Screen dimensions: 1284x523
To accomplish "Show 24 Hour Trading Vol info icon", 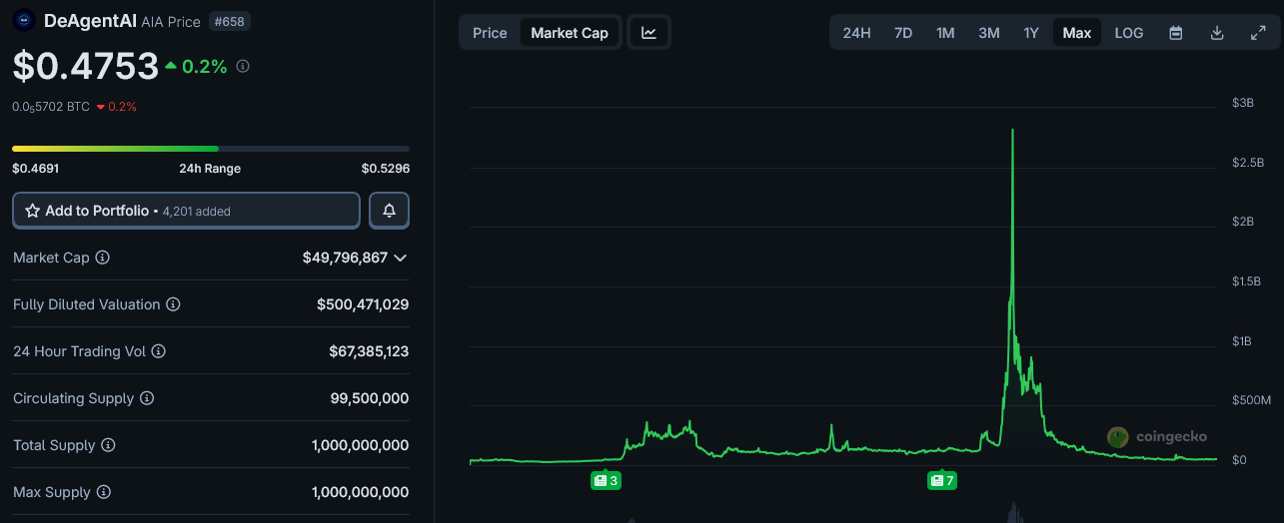I will [158, 351].
